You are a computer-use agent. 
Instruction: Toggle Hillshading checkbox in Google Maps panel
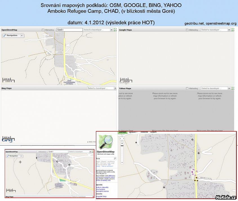click(x=187, y=30)
